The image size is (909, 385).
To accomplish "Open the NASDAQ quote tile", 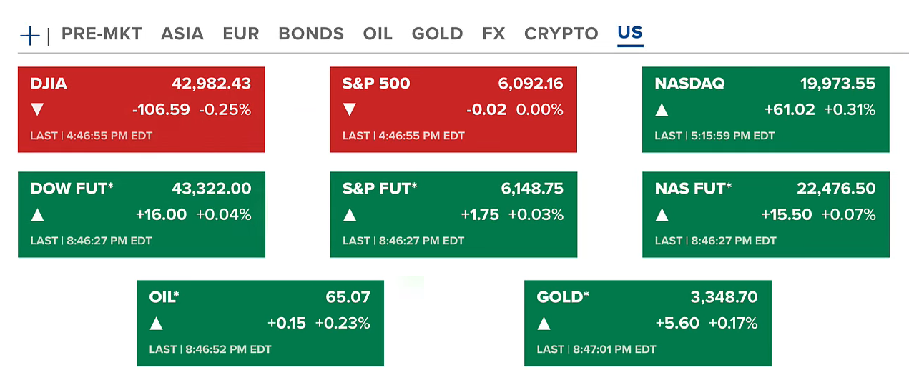I will pos(765,109).
